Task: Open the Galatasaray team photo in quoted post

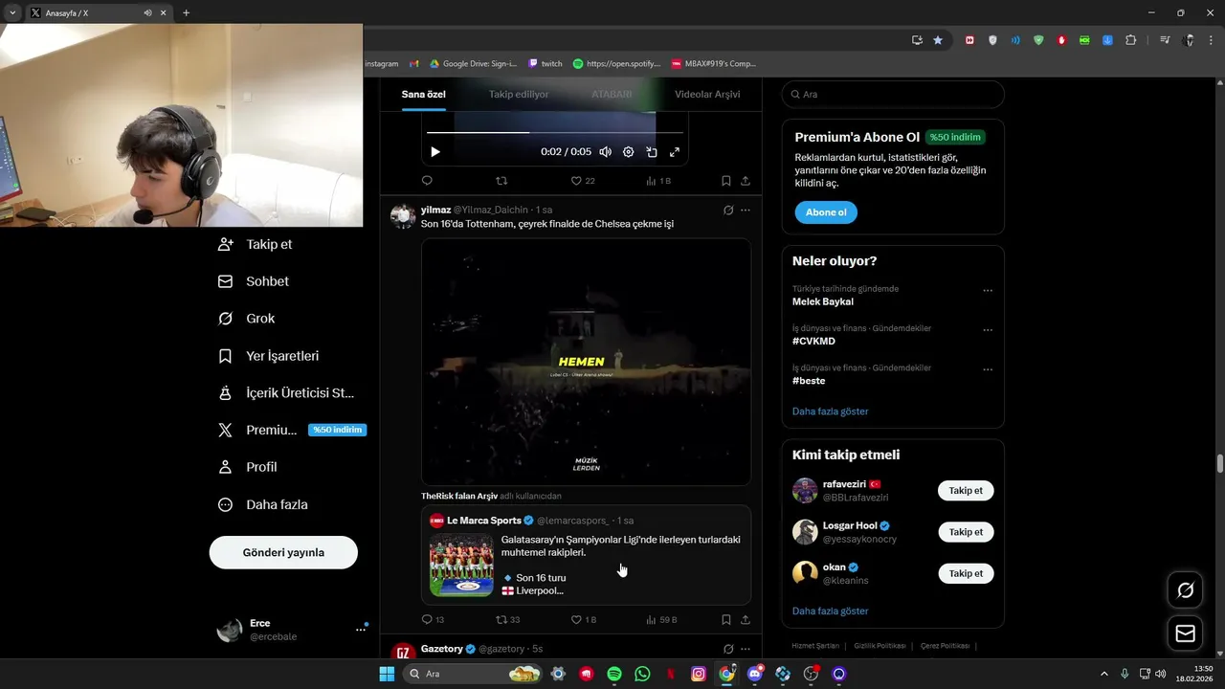Action: click(x=461, y=565)
